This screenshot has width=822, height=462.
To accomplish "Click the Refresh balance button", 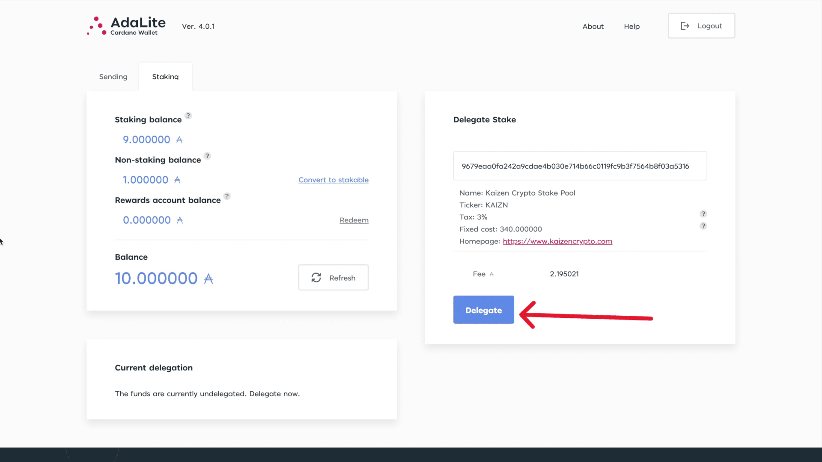I will pos(333,278).
